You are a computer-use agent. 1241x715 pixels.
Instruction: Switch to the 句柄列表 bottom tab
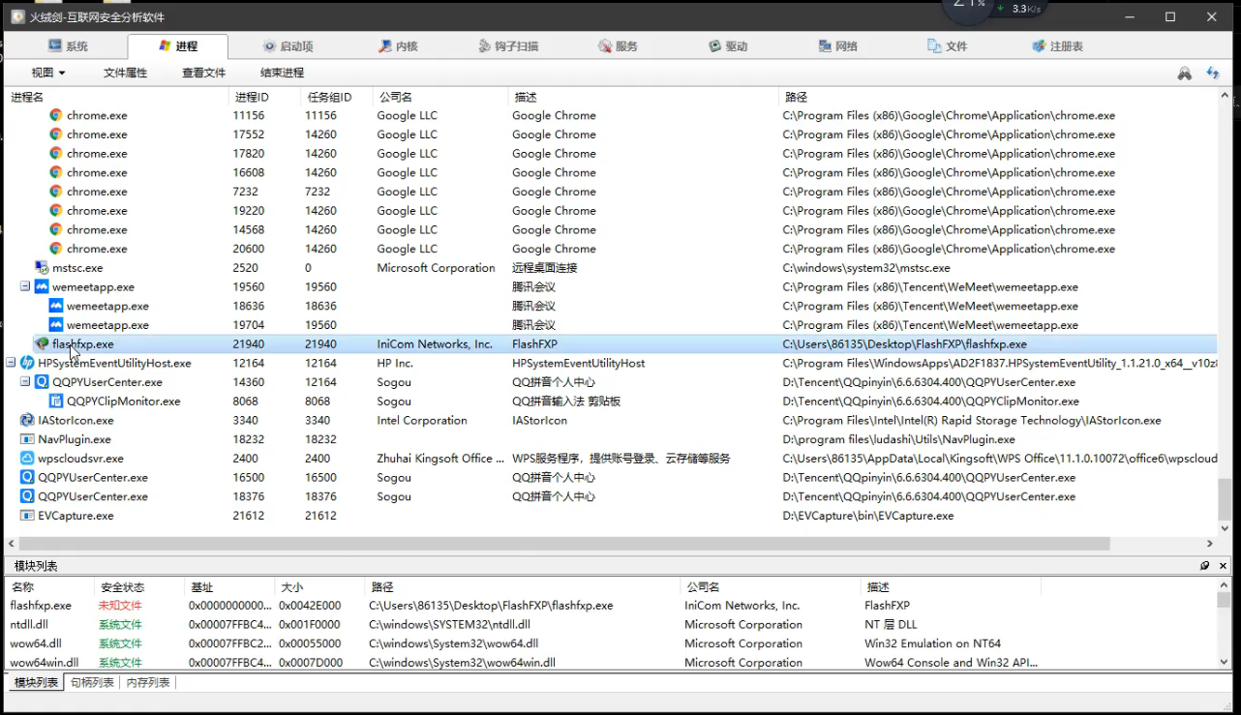click(92, 683)
